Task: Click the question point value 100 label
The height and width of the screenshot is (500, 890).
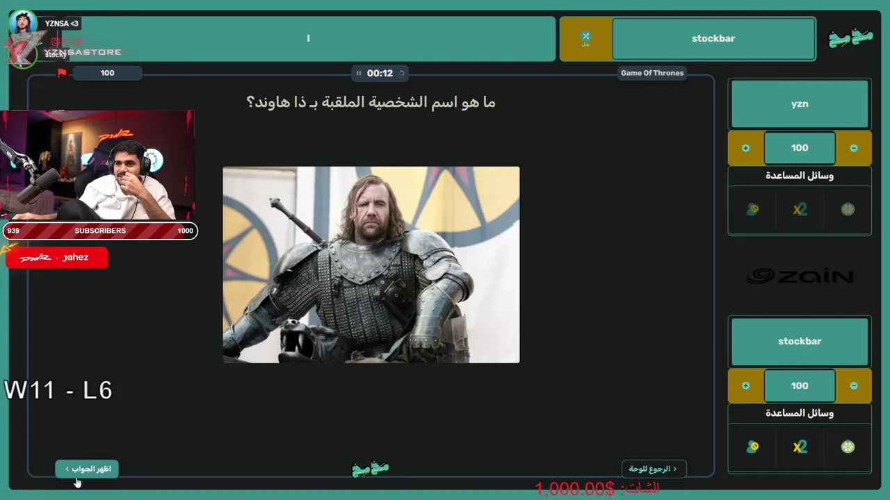Action: click(x=107, y=73)
